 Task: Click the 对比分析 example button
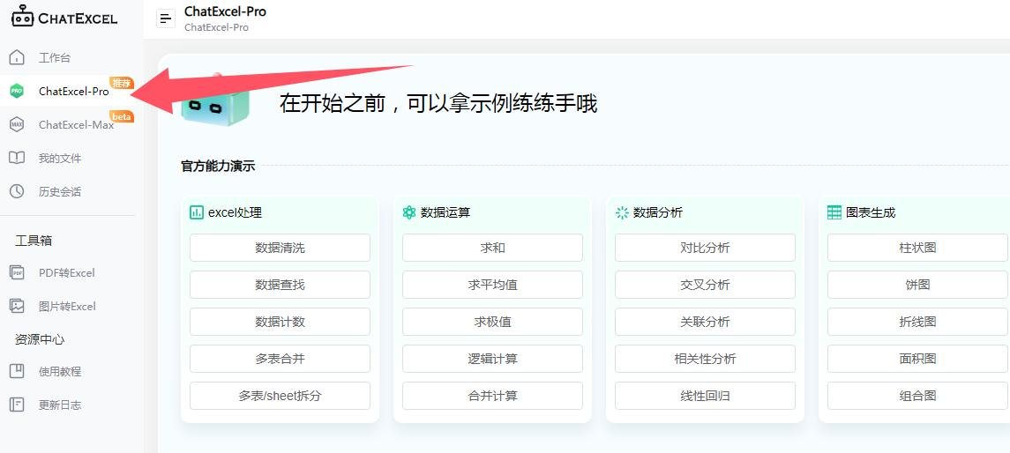pyautogui.click(x=706, y=248)
